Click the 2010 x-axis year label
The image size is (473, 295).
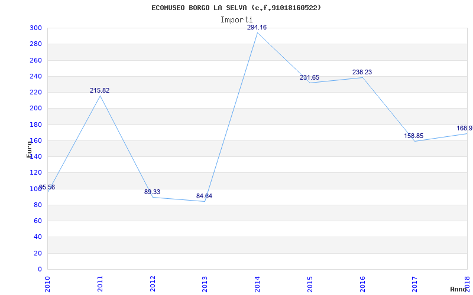tap(47, 284)
